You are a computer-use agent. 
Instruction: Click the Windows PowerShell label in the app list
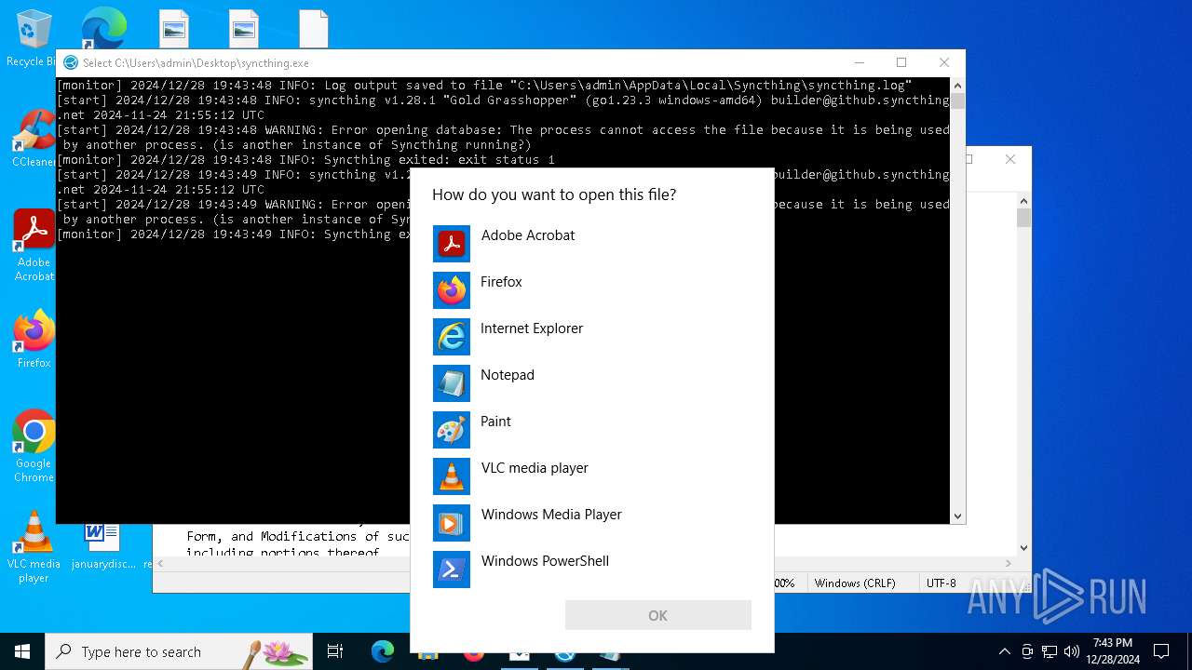point(545,561)
